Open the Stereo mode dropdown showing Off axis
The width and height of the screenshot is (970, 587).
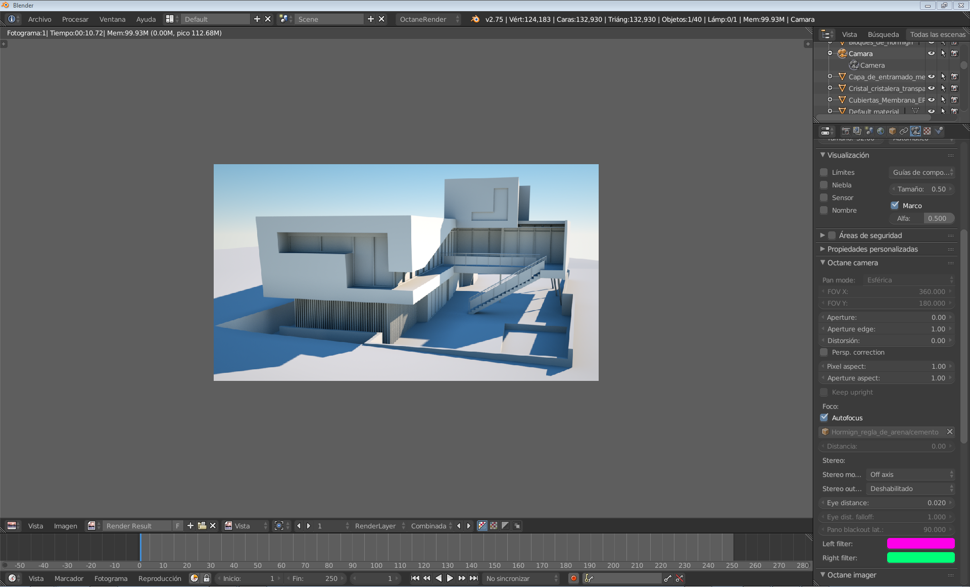909,474
